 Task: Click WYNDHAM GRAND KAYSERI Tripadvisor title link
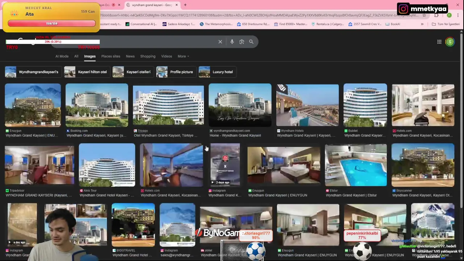click(39, 195)
